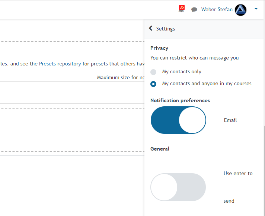Screen dimensions: 265x216
Task: Open the Weber Stefan profile name link
Action: click(x=217, y=9)
